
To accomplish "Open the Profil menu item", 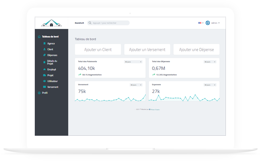I will click(x=45, y=93).
